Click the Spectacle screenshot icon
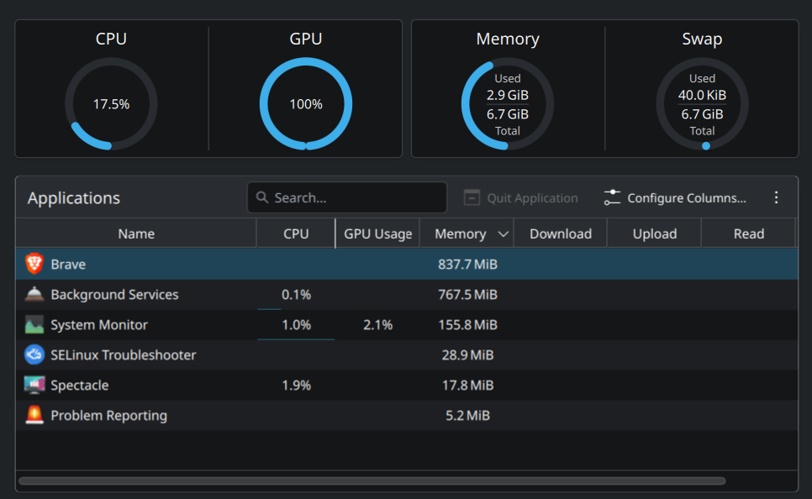 point(34,385)
